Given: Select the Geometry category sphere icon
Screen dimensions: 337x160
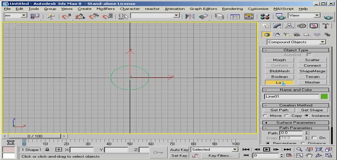Looking at the screenshot, I should (x=267, y=34).
